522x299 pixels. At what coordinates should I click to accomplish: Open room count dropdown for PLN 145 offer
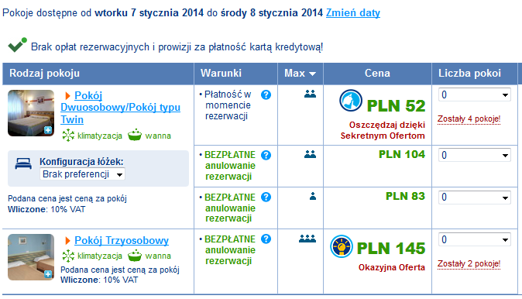[x=475, y=239]
